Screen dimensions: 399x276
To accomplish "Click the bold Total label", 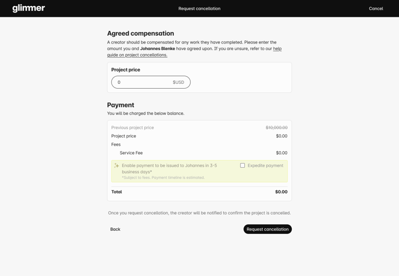I will click(x=117, y=192).
